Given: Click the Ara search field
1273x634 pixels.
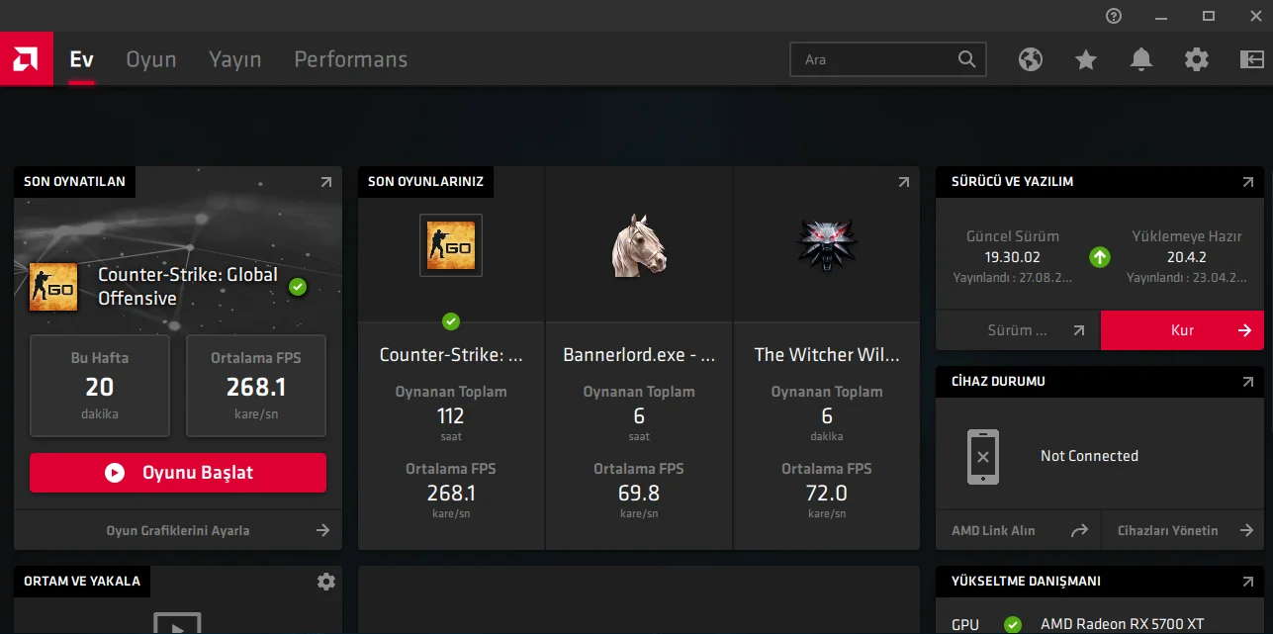Looking at the screenshot, I should [x=888, y=59].
